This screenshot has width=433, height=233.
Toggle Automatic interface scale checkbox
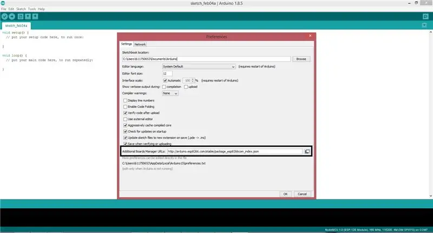pyautogui.click(x=165, y=80)
